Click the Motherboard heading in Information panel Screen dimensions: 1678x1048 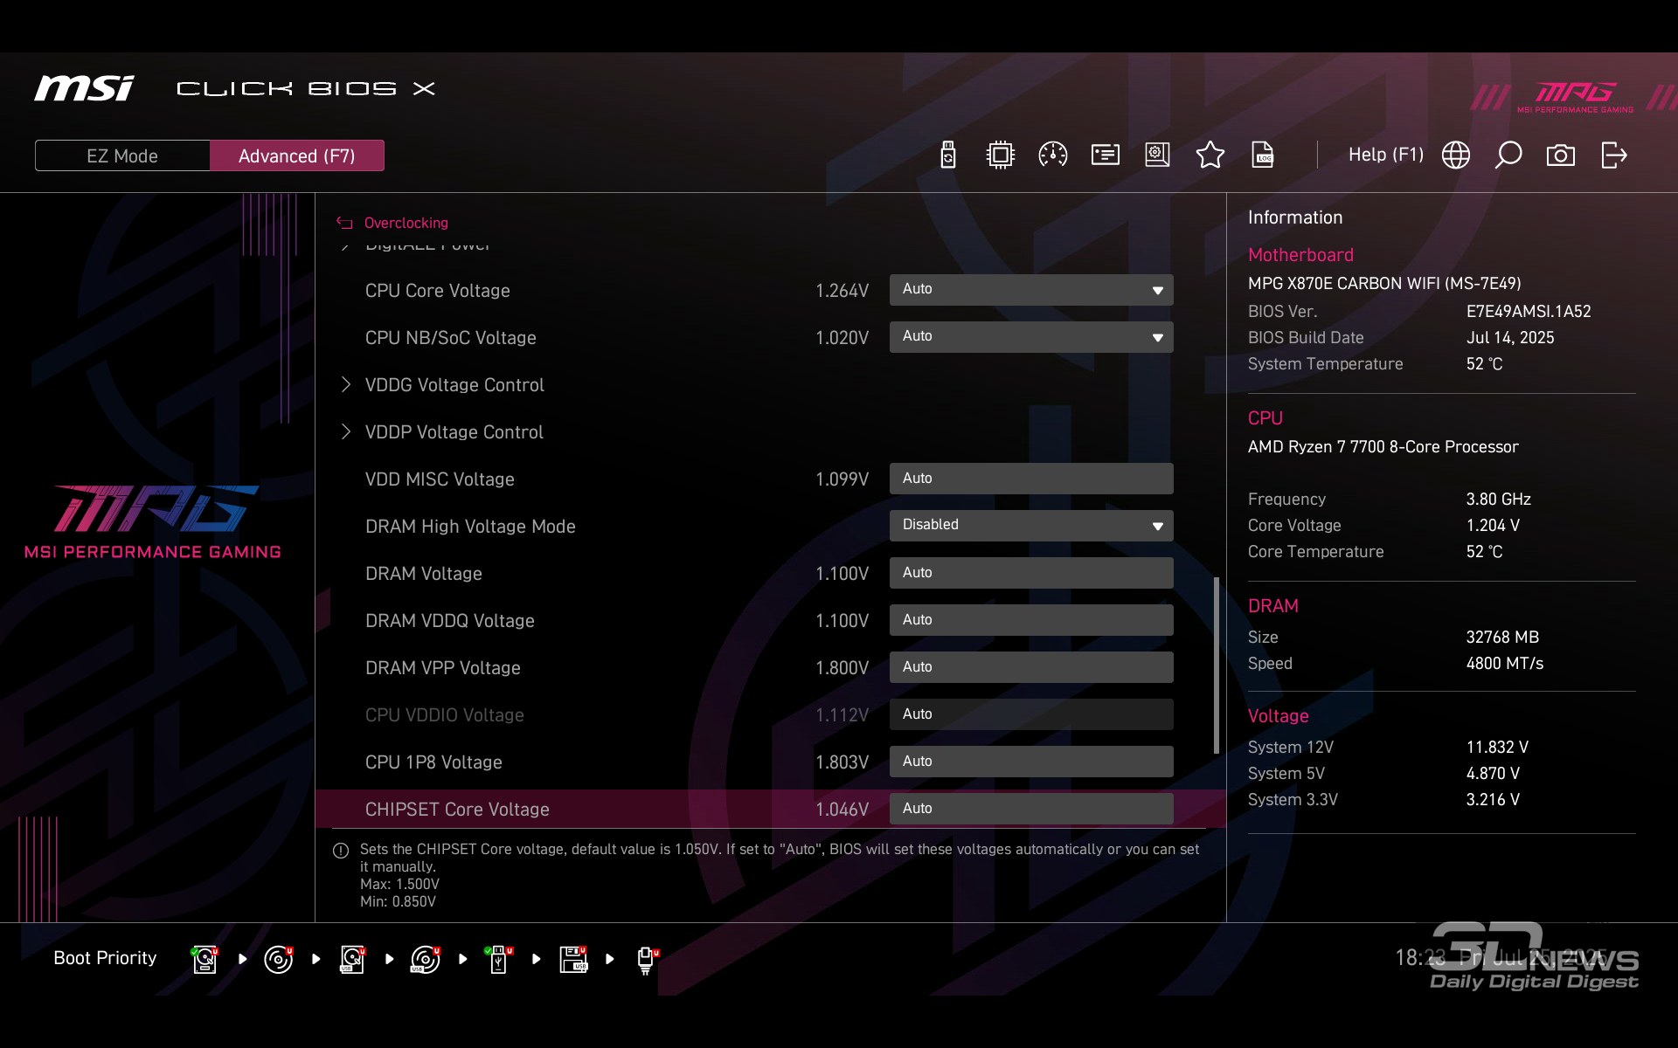tap(1300, 255)
